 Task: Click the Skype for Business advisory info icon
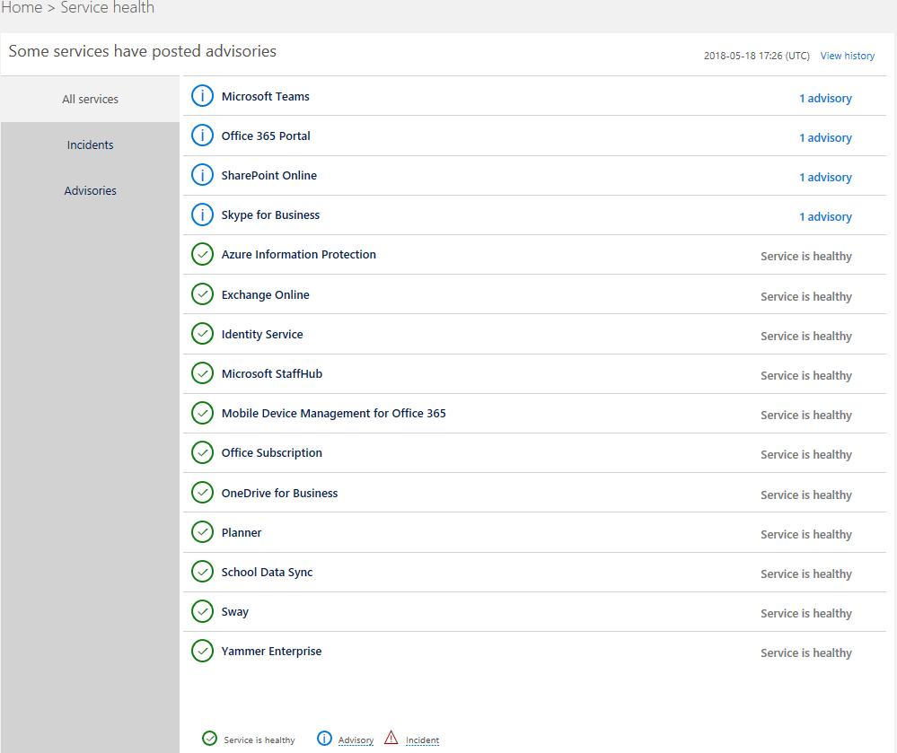point(202,215)
